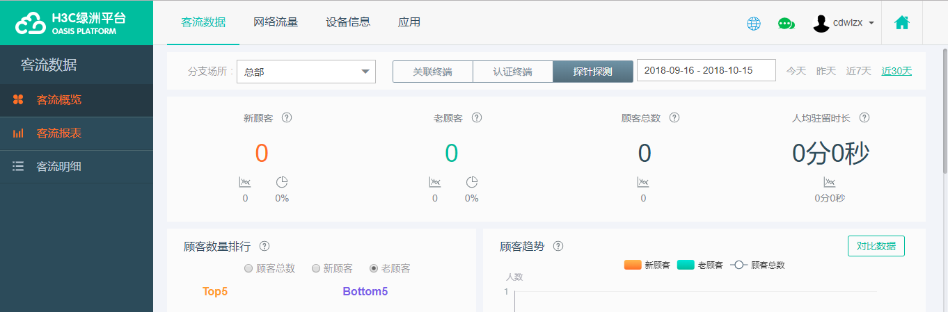Image resolution: width=948 pixels, height=312 pixels.
Task: Open the 分支场所 dropdown showing 总部
Action: (x=306, y=72)
